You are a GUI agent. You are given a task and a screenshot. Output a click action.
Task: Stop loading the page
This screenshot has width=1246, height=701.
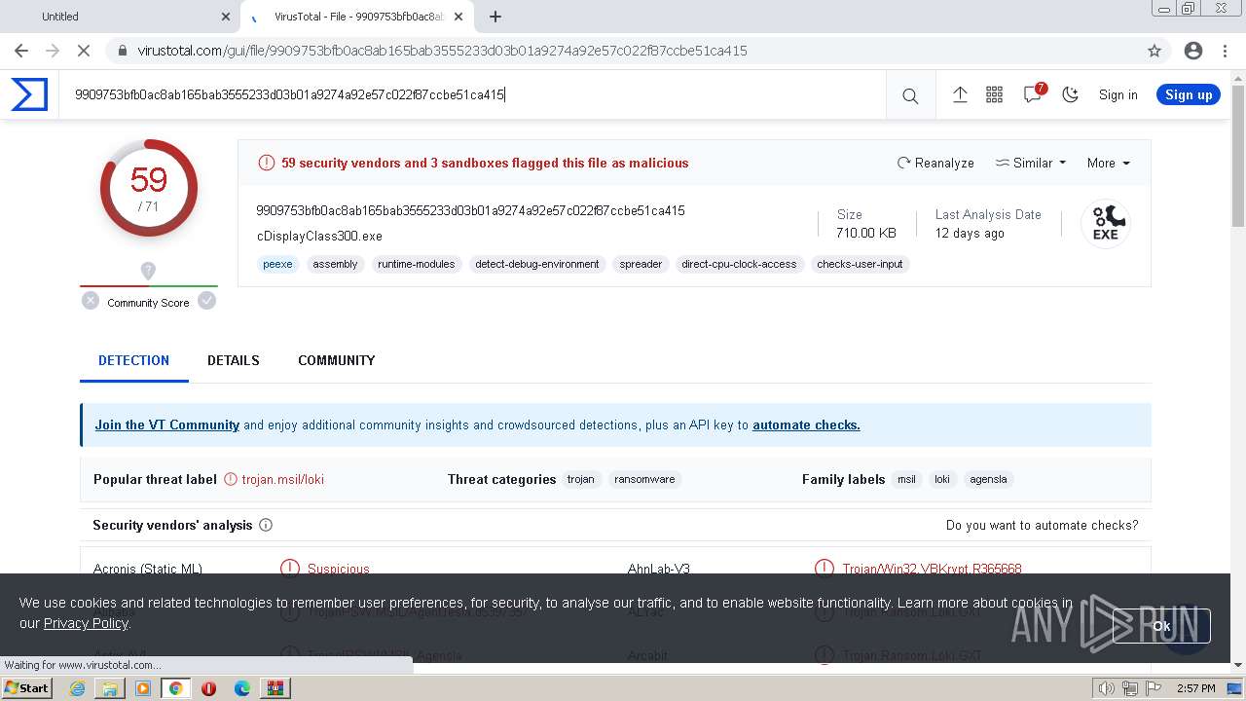[84, 51]
